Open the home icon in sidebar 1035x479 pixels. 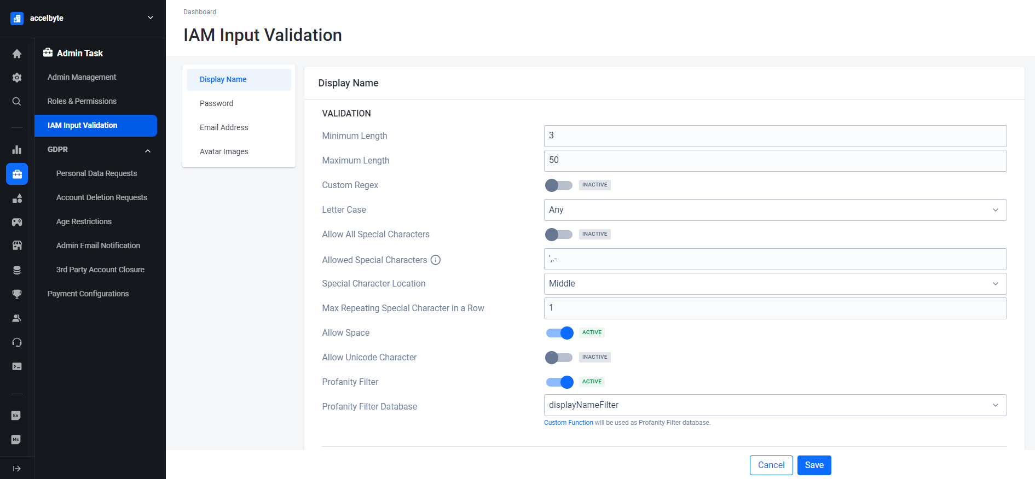click(17, 54)
